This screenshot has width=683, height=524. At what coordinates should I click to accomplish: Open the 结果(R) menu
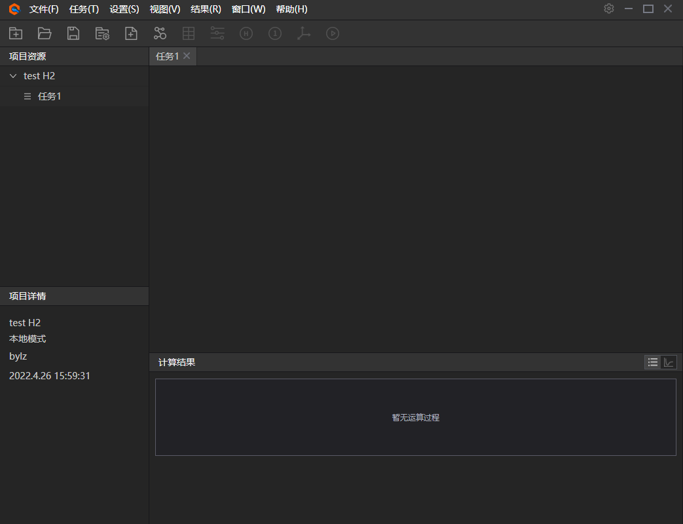206,9
